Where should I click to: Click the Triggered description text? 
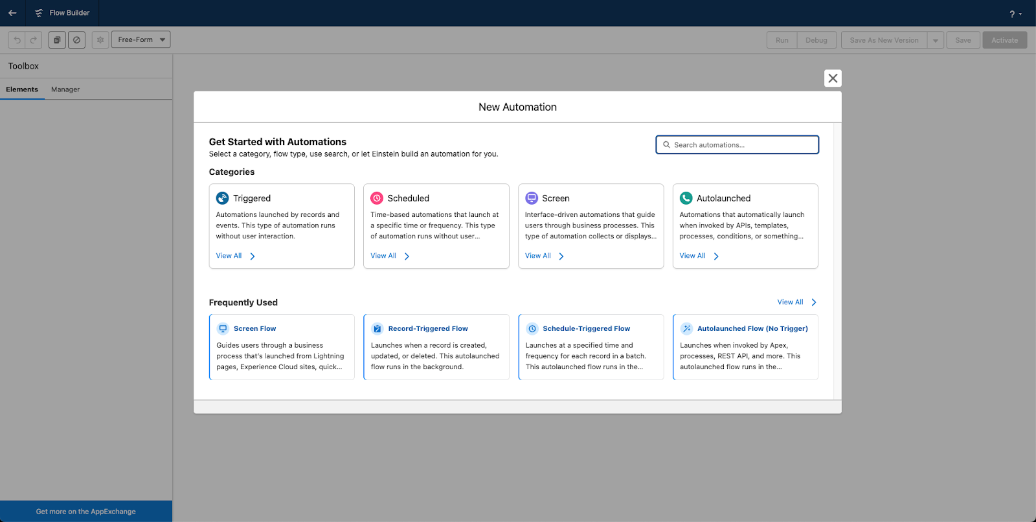(278, 225)
